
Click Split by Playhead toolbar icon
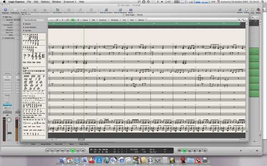click(x=120, y=10)
